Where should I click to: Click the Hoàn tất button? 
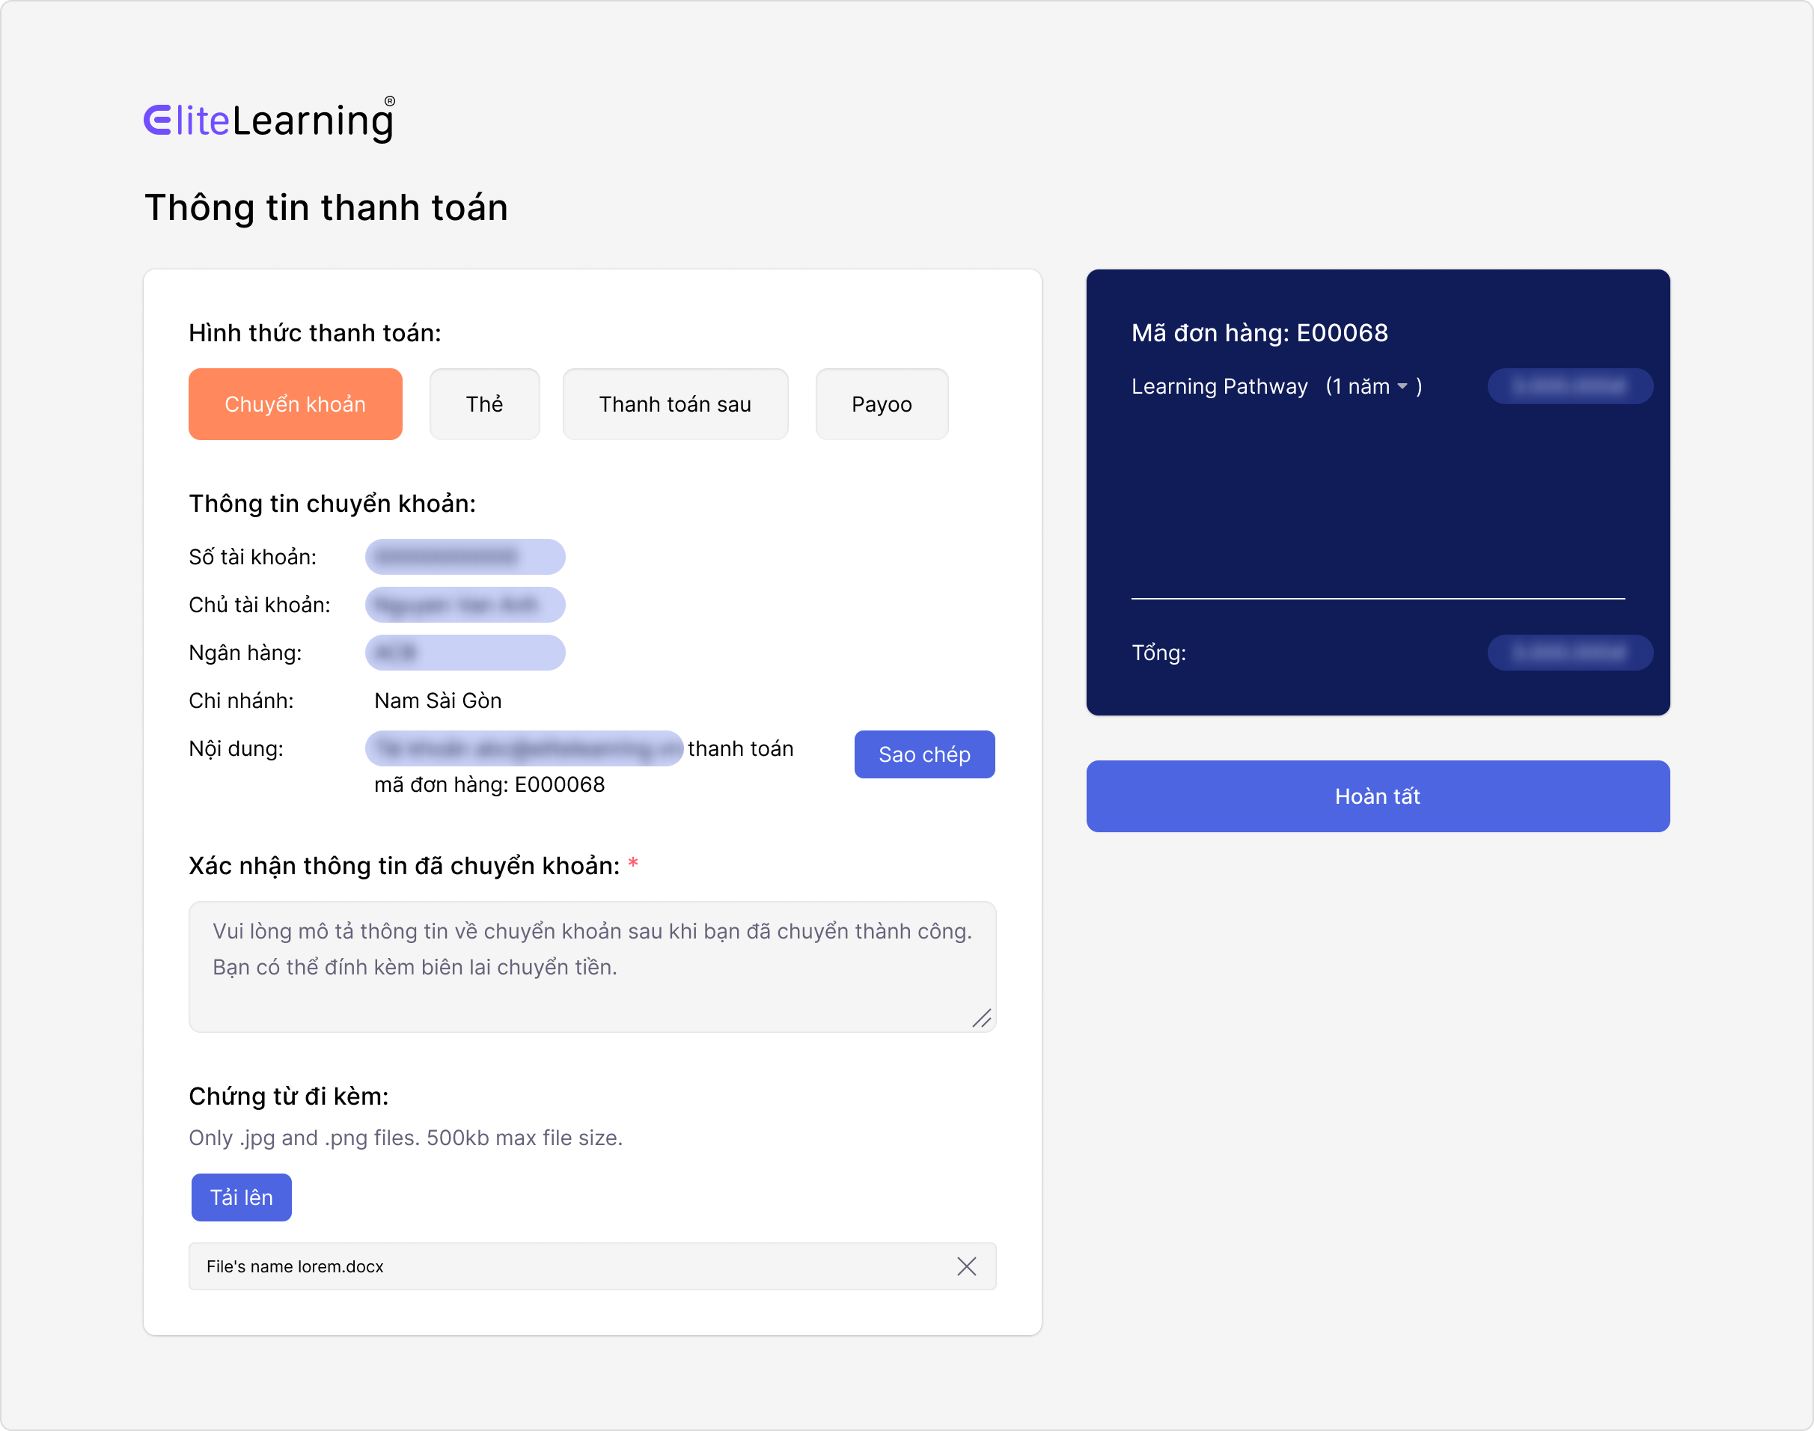(1377, 796)
